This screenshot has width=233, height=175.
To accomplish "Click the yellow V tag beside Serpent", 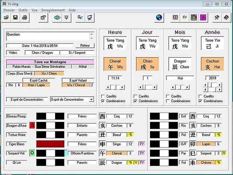I will pyautogui.click(x=224, y=153).
